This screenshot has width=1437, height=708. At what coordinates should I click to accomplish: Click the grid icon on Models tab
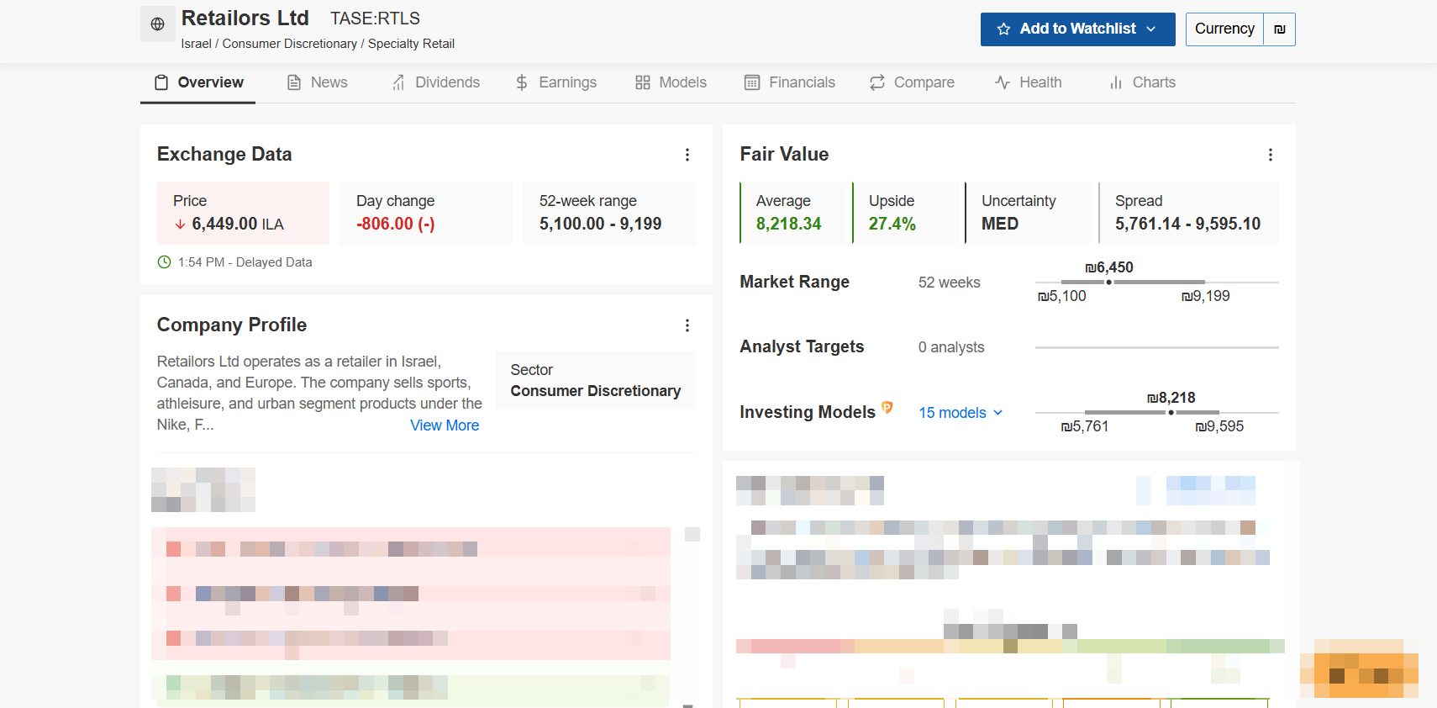point(643,82)
